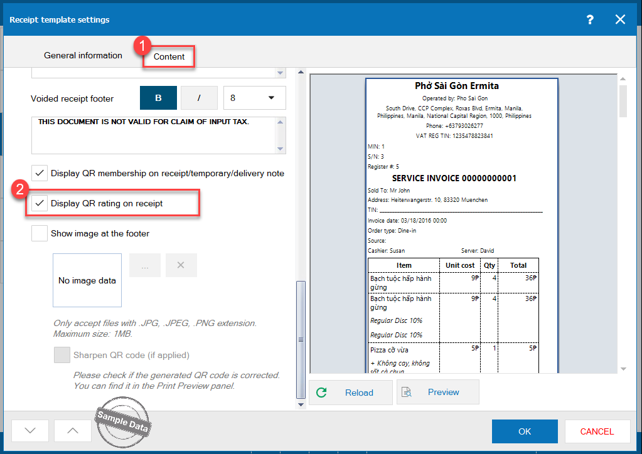Open the receipt Print Preview
The width and height of the screenshot is (642, 454).
tap(437, 392)
